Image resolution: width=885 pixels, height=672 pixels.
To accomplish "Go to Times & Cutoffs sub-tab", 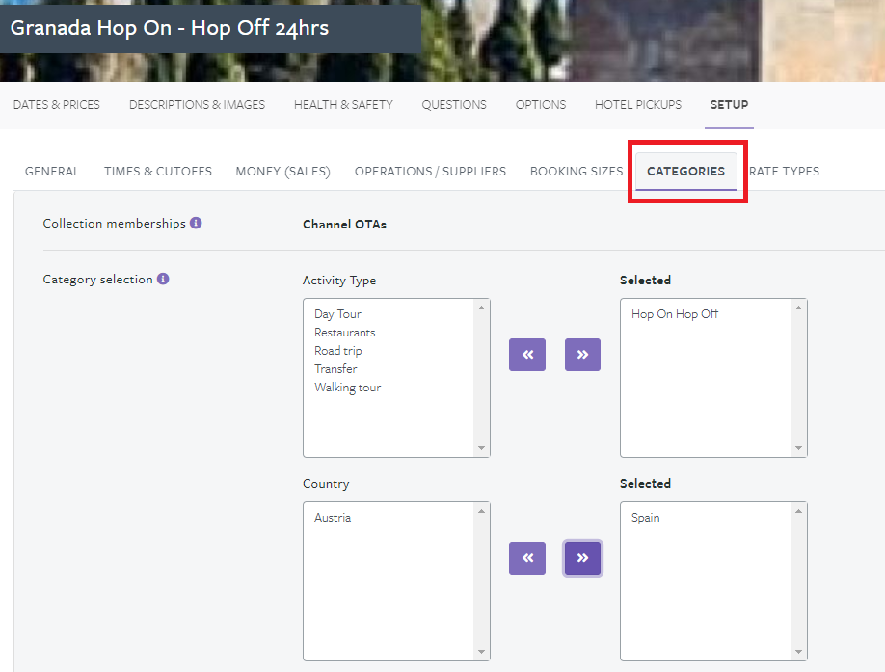I will (158, 172).
